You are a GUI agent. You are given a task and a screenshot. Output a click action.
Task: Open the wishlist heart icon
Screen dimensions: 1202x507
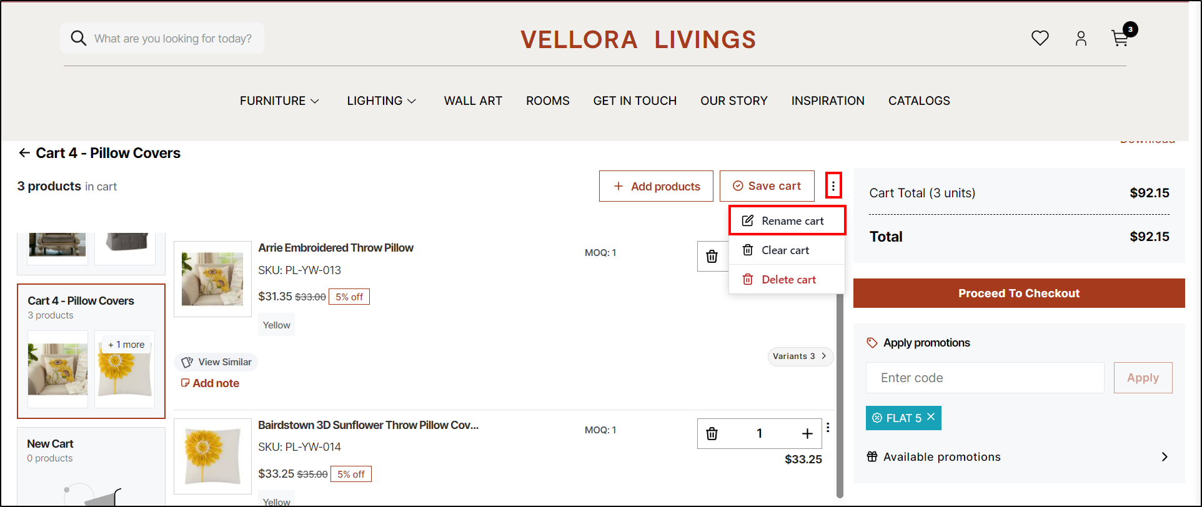pyautogui.click(x=1040, y=39)
